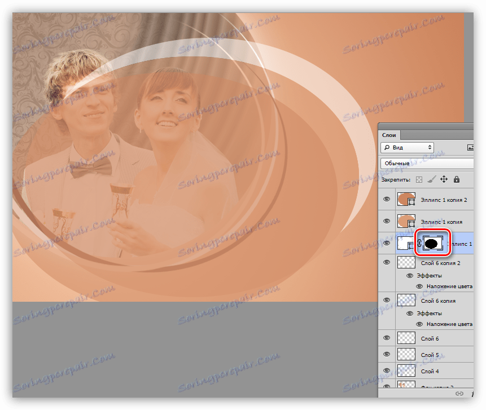This screenshot has height=410, width=486.
Task: Open the Обычные blend mode dropdown
Action: (x=427, y=163)
